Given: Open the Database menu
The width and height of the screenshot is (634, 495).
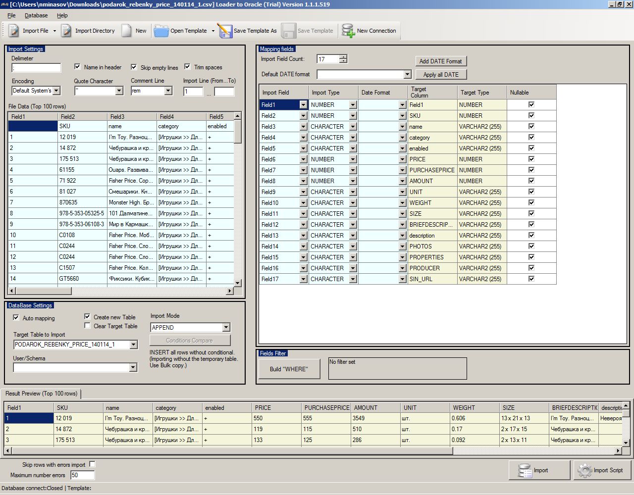Looking at the screenshot, I should coord(36,15).
